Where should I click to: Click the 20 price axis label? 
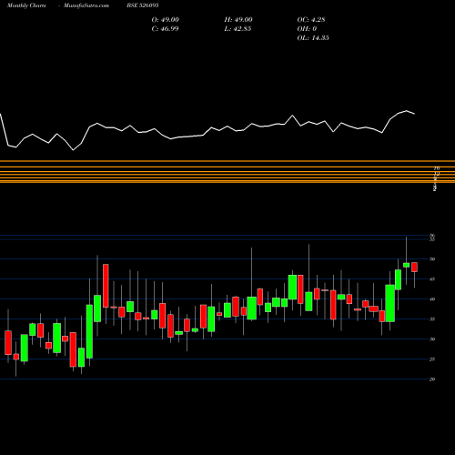tap(432, 379)
